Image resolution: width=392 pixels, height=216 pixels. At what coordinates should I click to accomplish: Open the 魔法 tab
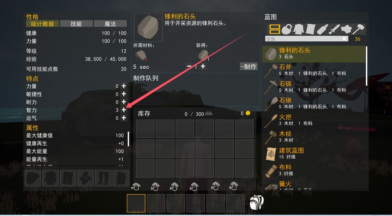point(110,24)
